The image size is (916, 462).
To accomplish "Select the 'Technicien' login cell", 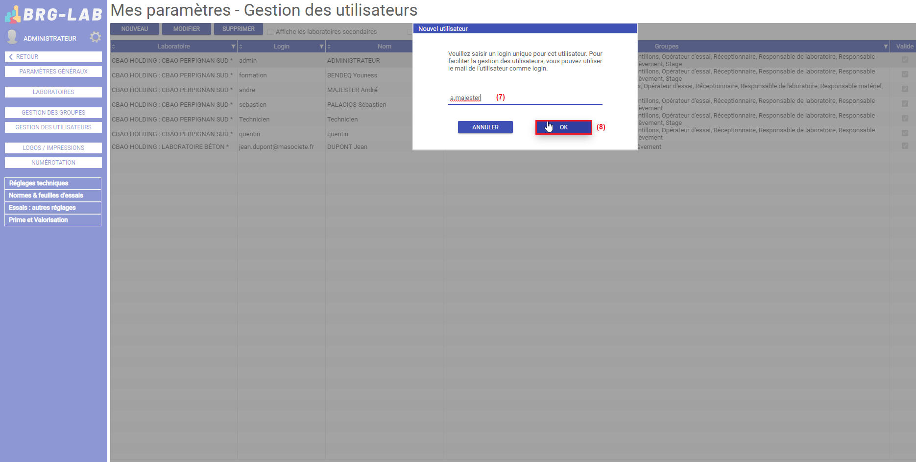I will 281,119.
